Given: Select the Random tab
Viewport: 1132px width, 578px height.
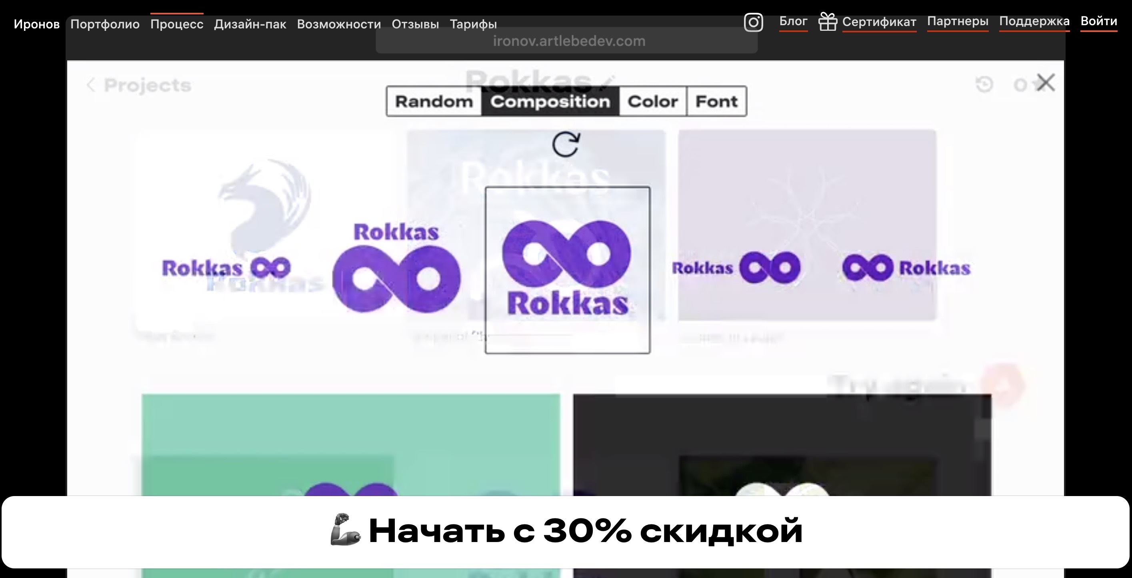Looking at the screenshot, I should coord(434,102).
